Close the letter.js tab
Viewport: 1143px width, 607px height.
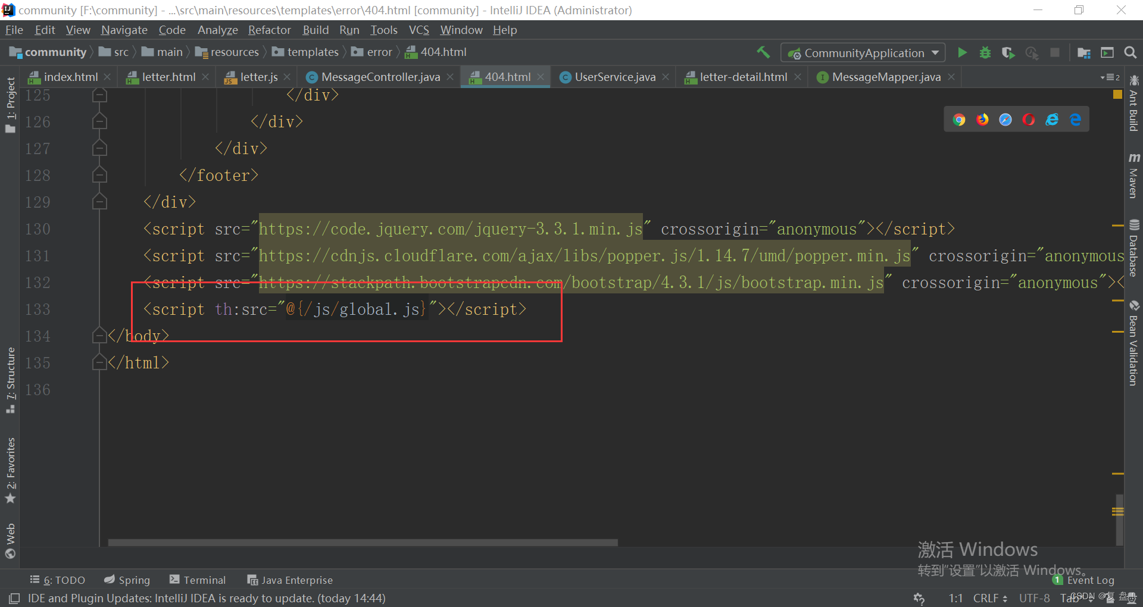tap(287, 77)
